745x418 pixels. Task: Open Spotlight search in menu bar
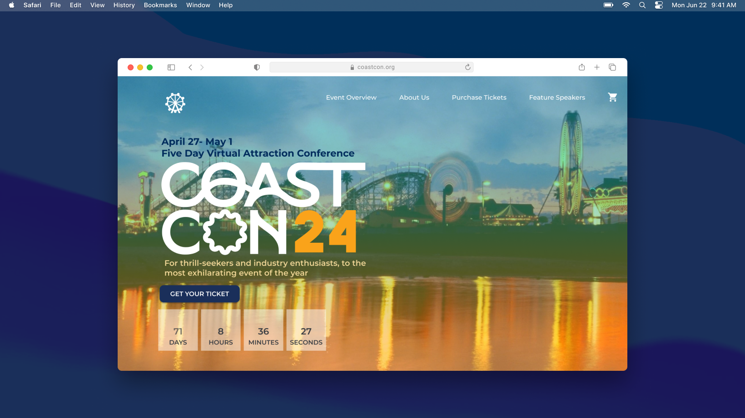[642, 5]
